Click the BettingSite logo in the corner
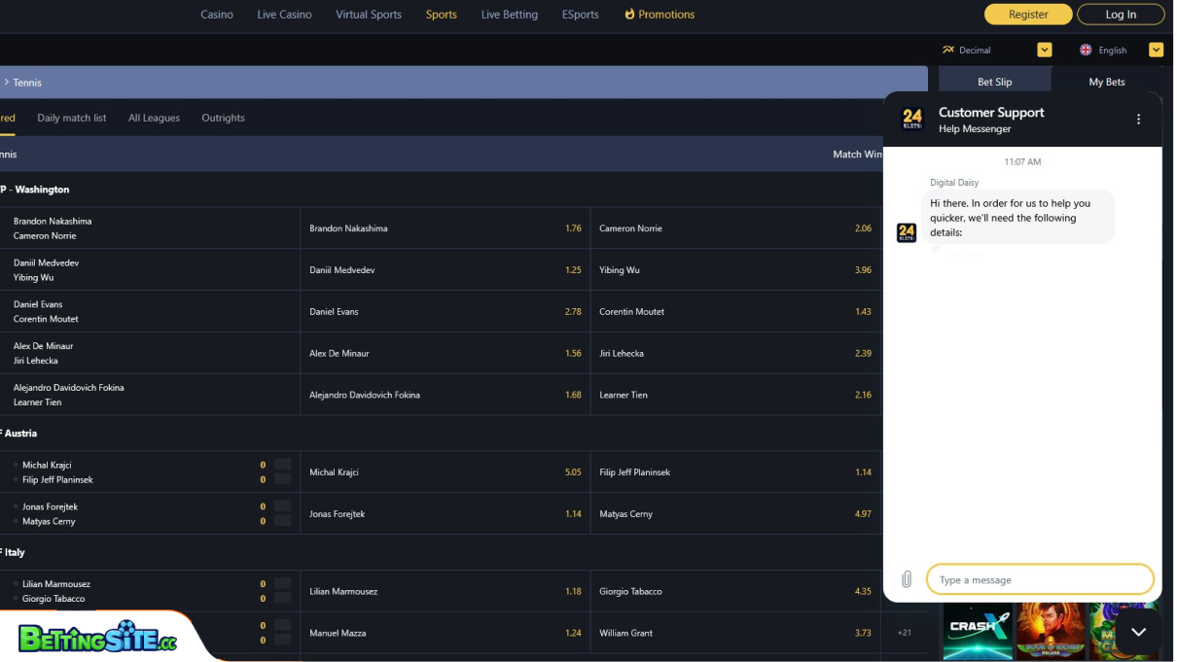Viewport: 1177px width, 662px height. point(97,637)
